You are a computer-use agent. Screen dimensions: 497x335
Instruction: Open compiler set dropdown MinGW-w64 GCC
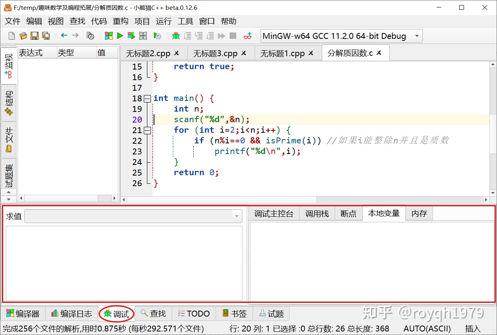tap(341, 36)
